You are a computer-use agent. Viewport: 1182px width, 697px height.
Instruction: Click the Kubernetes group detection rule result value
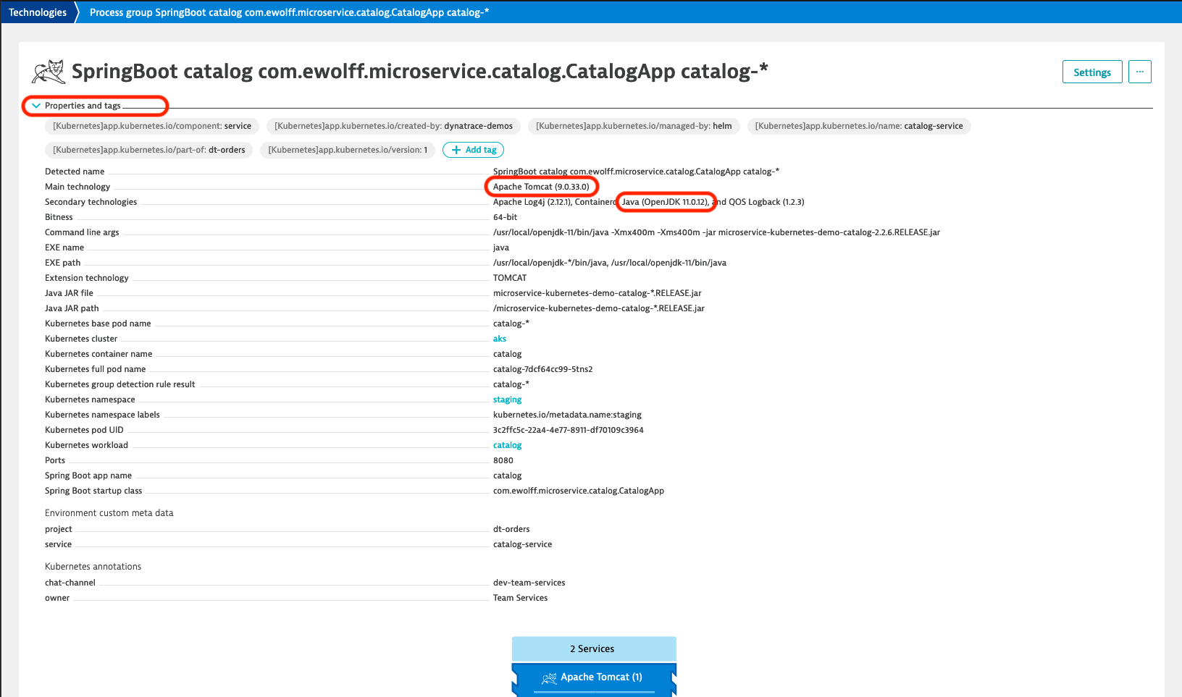point(511,384)
